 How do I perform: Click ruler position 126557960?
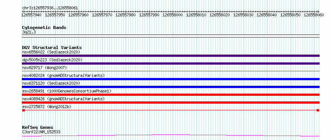[x=79, y=15]
